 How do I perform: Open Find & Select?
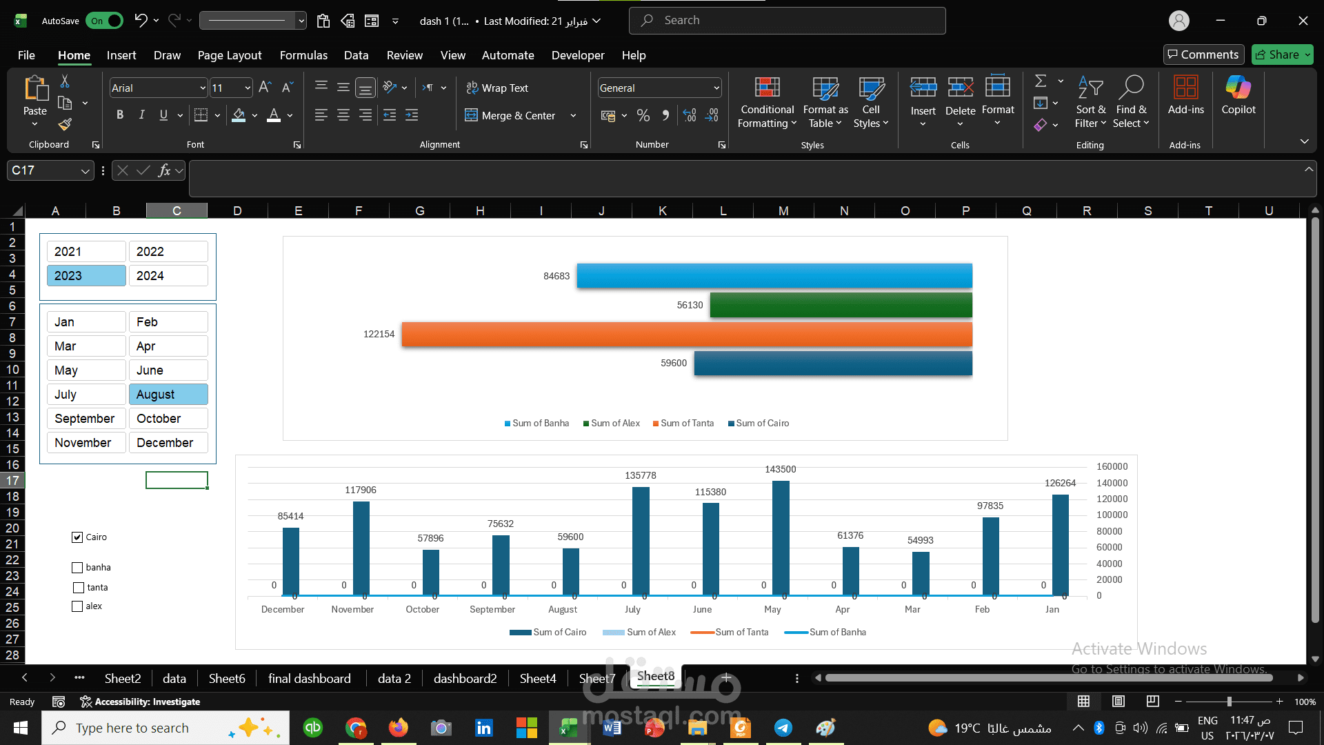pos(1131,103)
